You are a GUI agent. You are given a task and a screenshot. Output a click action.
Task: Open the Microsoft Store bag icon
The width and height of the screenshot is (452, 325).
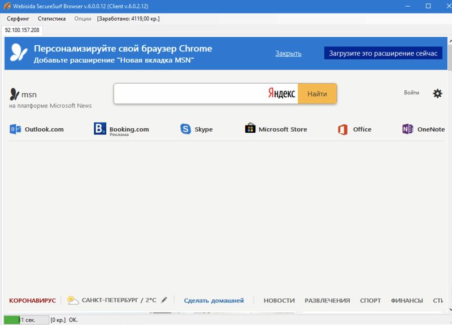coord(250,129)
